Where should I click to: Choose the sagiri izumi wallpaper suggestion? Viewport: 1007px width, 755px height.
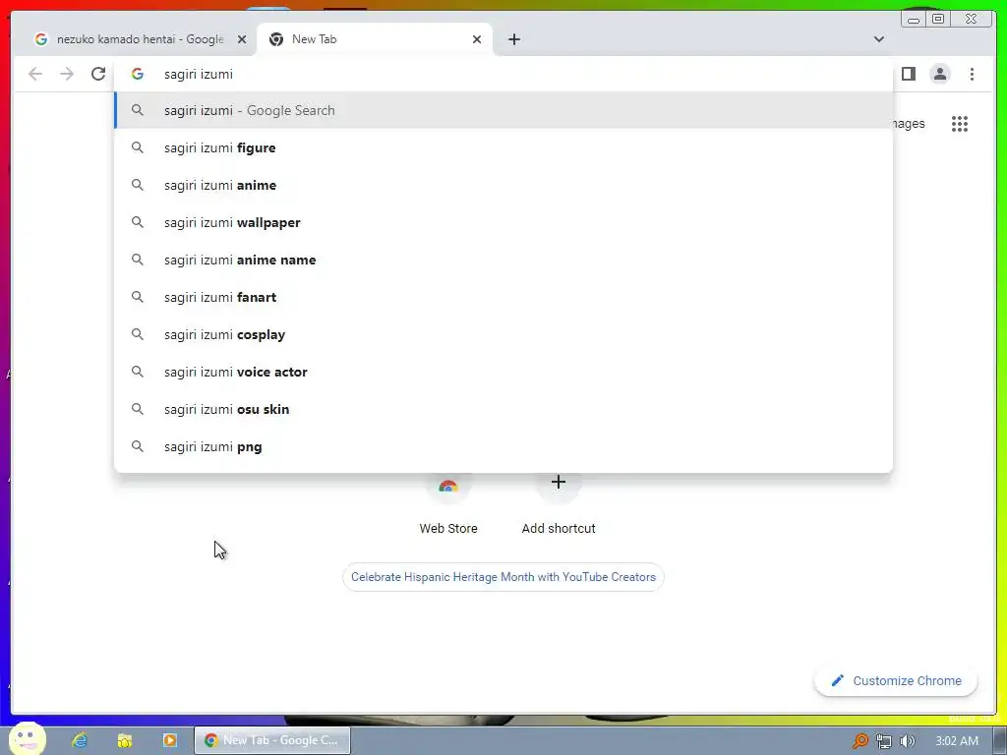(x=503, y=222)
